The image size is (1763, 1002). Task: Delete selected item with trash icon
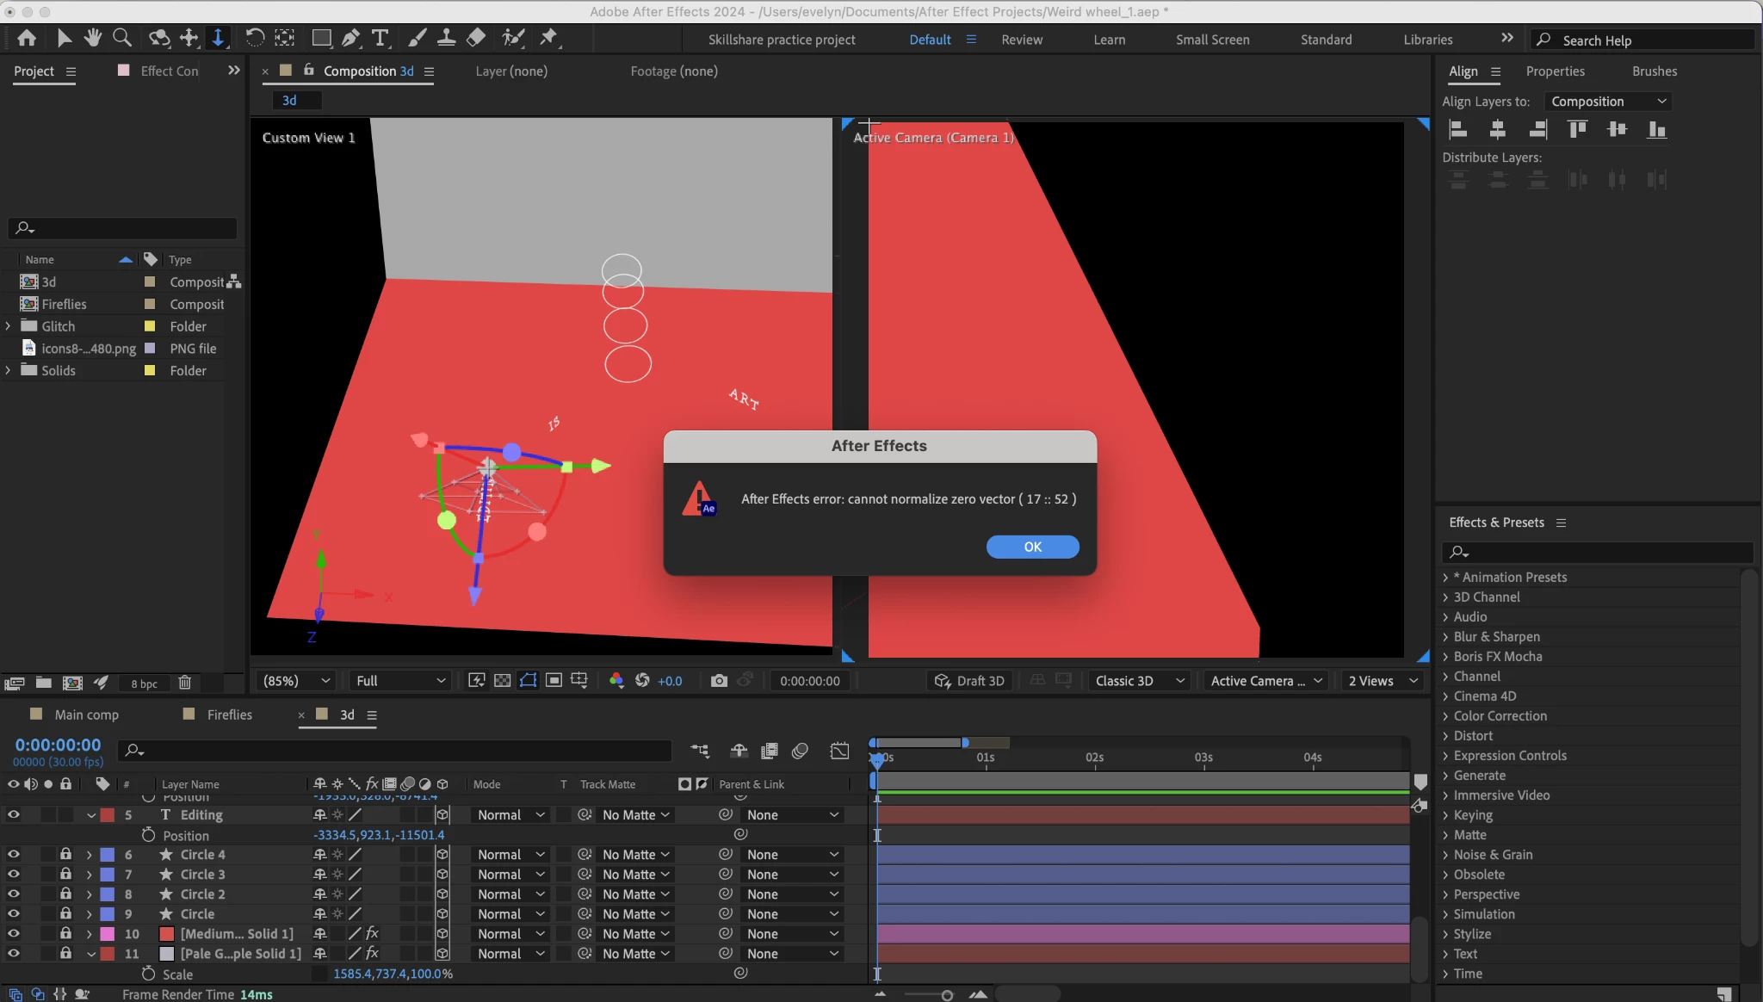184,683
